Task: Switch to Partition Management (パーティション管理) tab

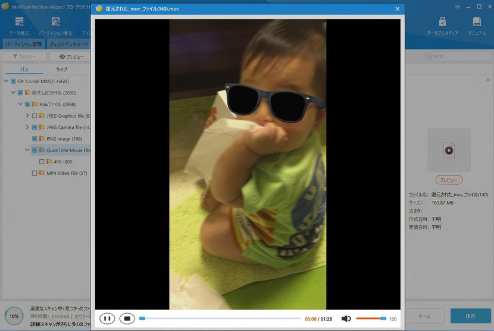Action: 24,44
